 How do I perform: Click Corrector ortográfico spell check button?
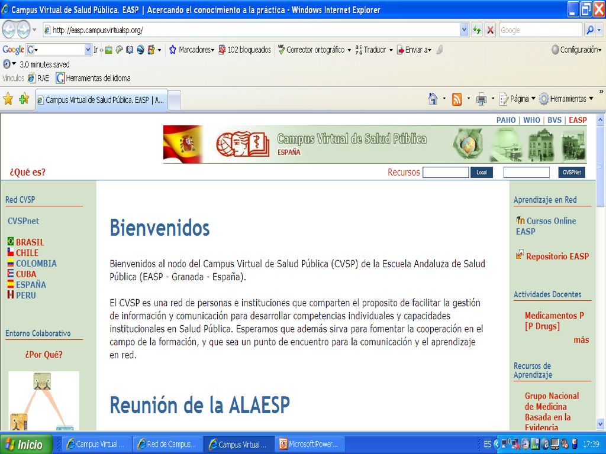point(315,50)
